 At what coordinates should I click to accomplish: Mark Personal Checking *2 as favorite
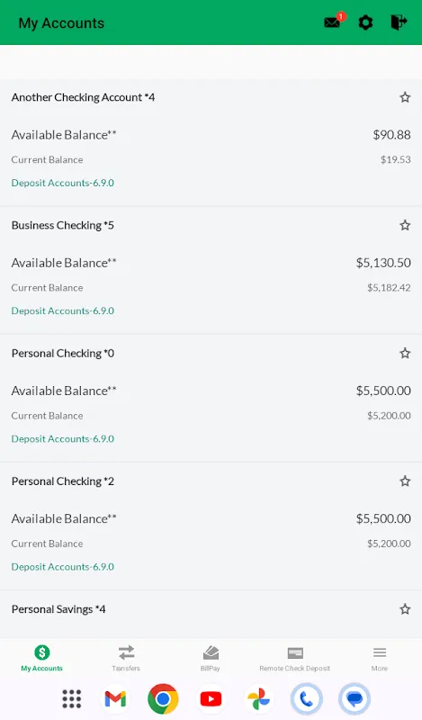(x=405, y=481)
